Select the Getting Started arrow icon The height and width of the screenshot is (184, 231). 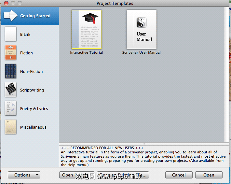coord(11,15)
